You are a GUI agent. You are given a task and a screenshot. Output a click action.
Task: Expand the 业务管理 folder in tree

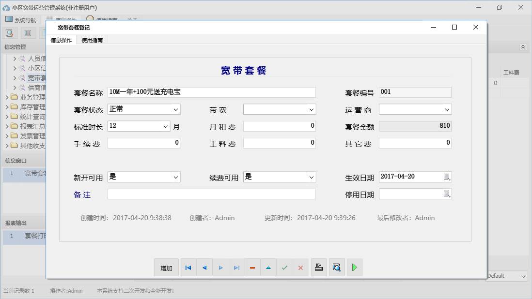pos(7,97)
